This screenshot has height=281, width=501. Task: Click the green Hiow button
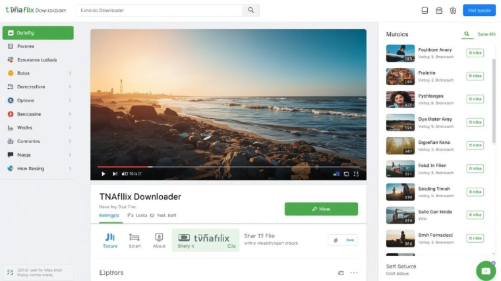321,209
